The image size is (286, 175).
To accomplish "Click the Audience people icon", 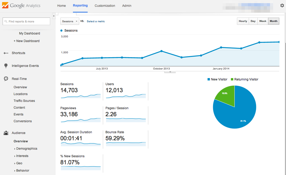I will click(6, 133).
